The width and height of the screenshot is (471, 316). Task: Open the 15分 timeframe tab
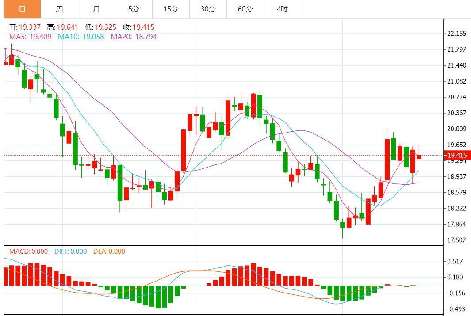coord(171,9)
